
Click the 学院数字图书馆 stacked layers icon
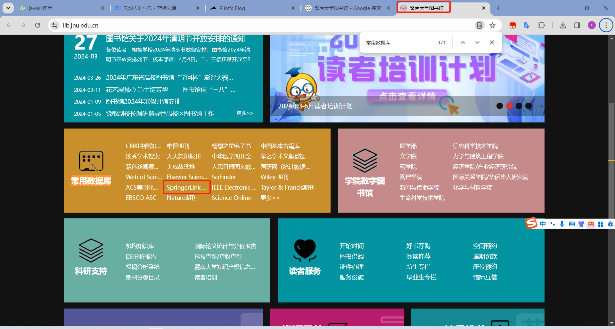[x=365, y=161]
